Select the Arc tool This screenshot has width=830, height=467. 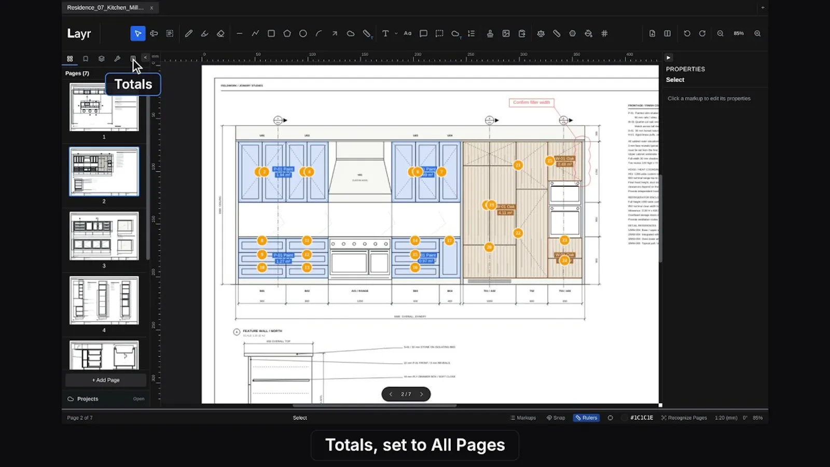coord(319,33)
